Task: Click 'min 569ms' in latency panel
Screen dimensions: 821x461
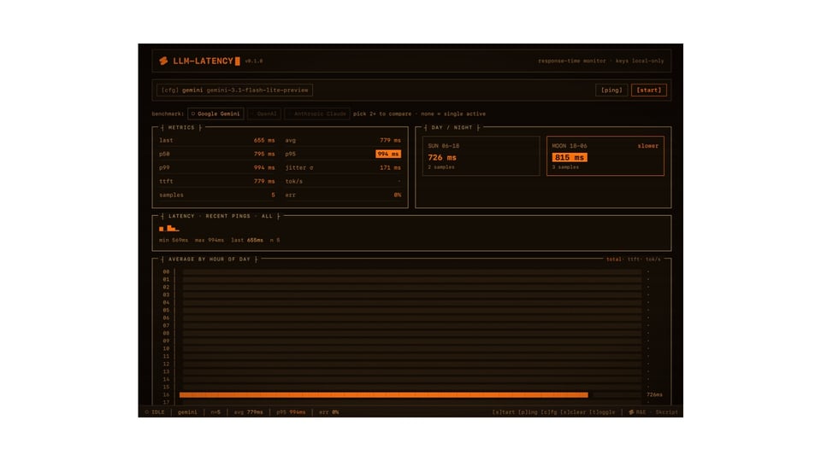Action: pyautogui.click(x=174, y=240)
